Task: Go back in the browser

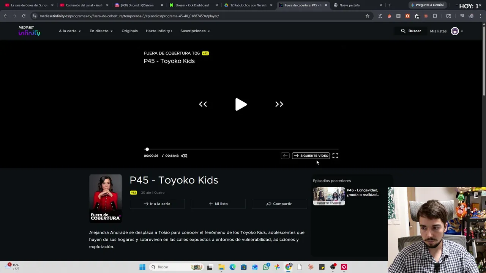Action: pos(5,16)
